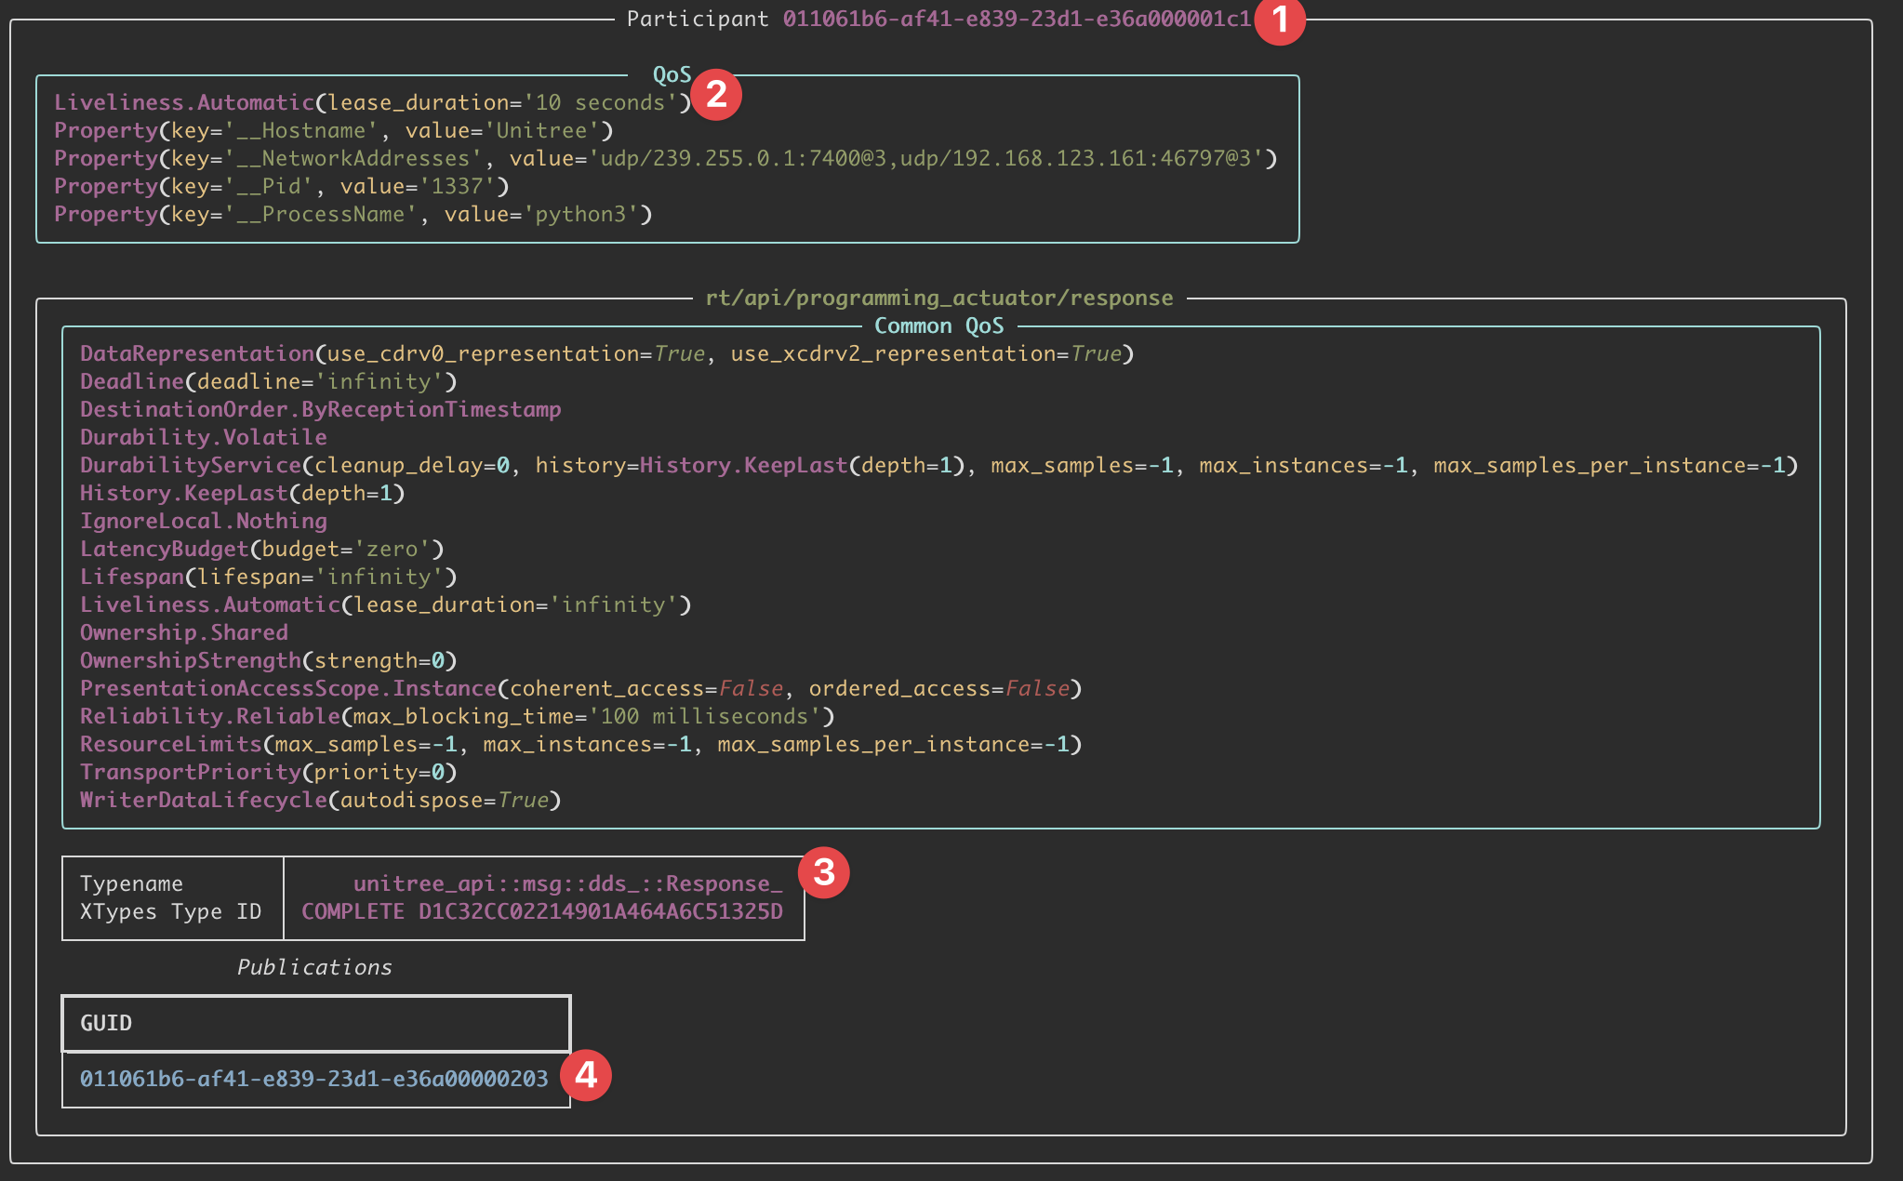The image size is (1903, 1181).
Task: Click the Ownership.Shared policy line
Action: (183, 632)
